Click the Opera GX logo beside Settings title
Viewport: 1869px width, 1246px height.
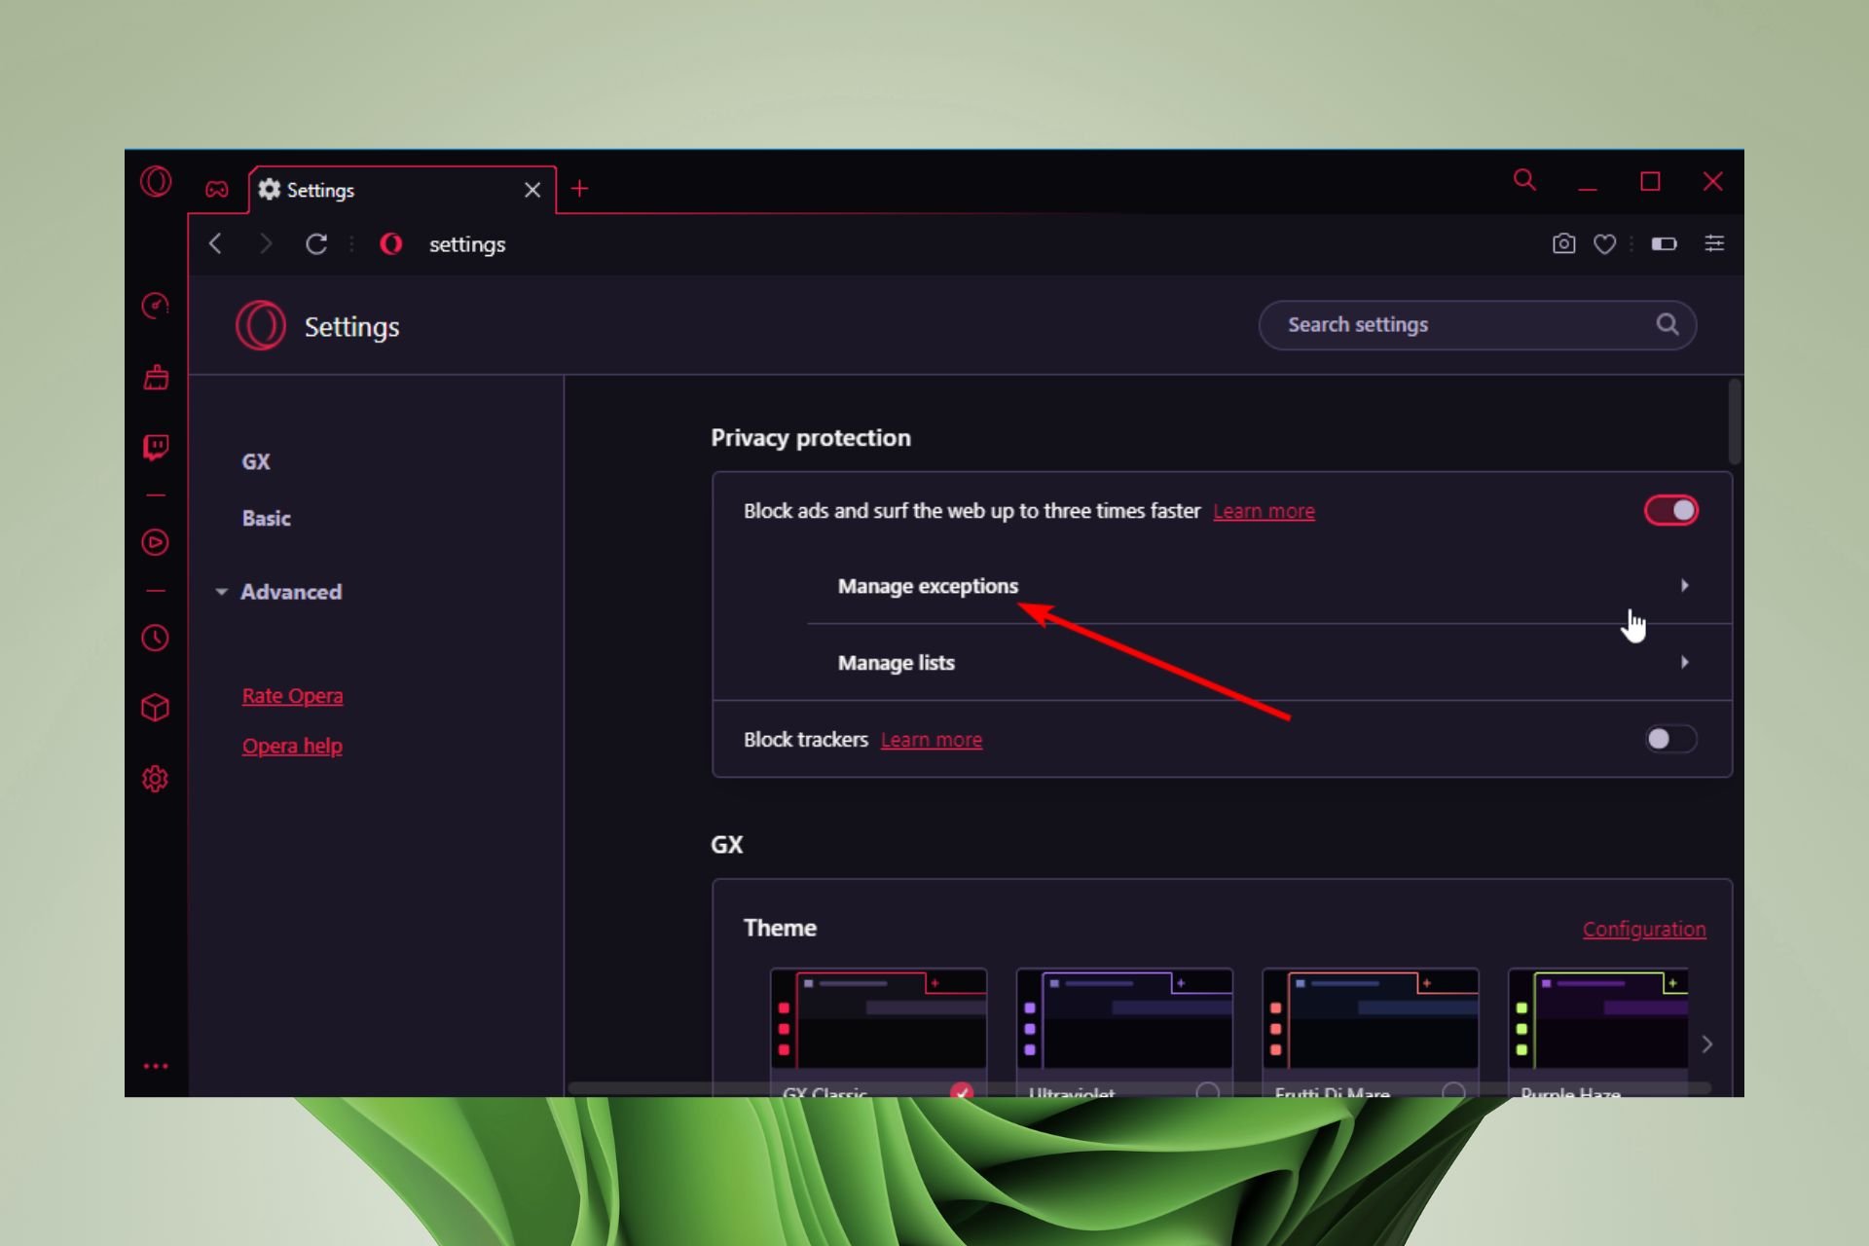[261, 325]
